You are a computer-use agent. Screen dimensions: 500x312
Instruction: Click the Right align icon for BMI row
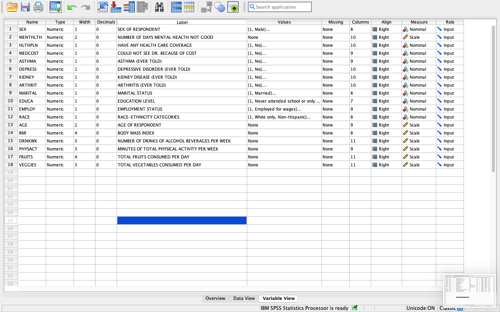375,133
